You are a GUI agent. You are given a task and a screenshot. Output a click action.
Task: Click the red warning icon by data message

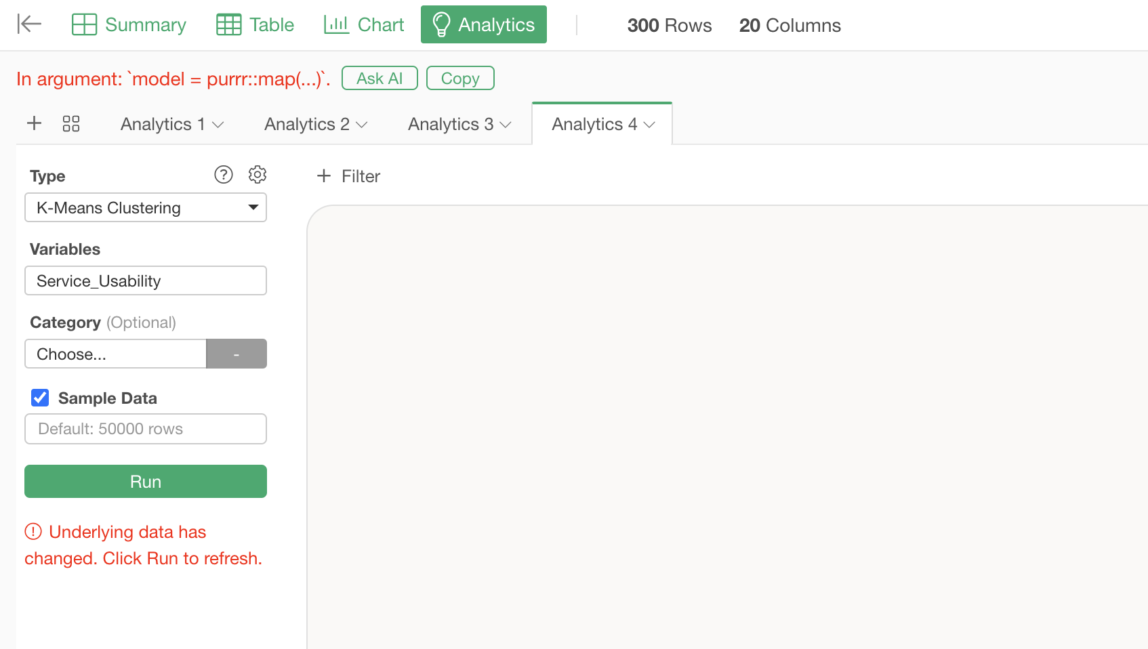point(33,532)
